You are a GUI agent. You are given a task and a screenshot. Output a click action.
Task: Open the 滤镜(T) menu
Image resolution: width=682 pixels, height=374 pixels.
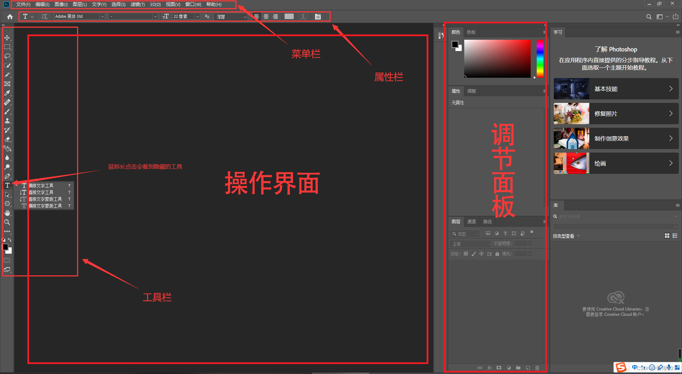137,5
